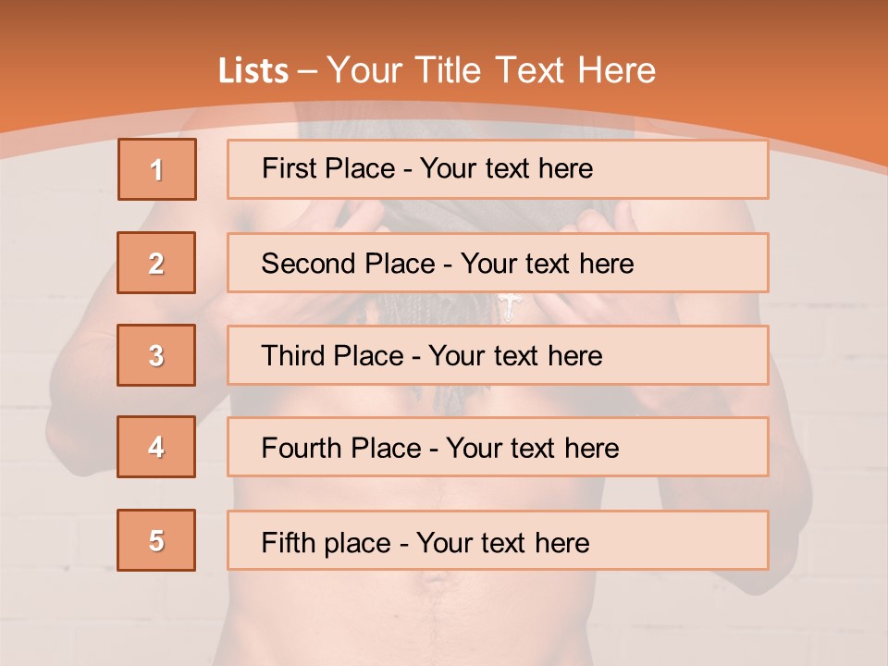Click the number 3 square
This screenshot has height=666, width=888.
click(157, 355)
